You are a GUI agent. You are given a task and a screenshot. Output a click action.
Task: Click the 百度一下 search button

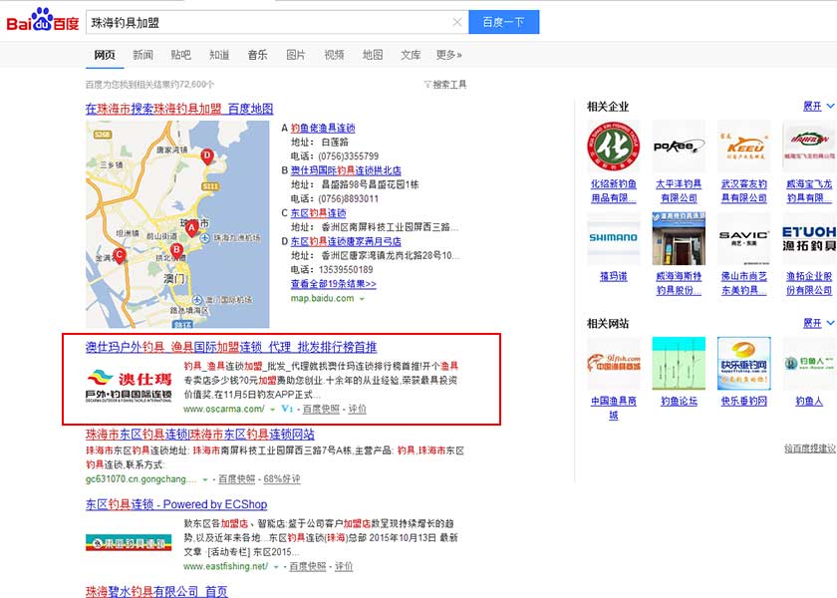[x=503, y=22]
